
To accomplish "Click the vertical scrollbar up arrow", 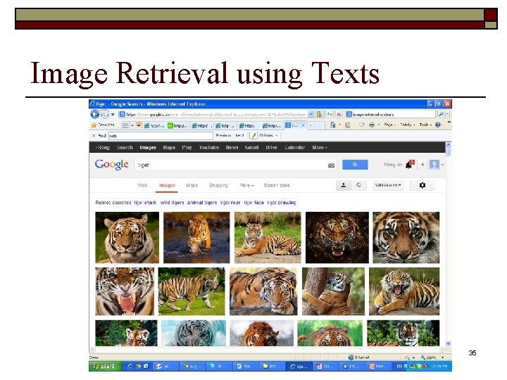I will [448, 145].
